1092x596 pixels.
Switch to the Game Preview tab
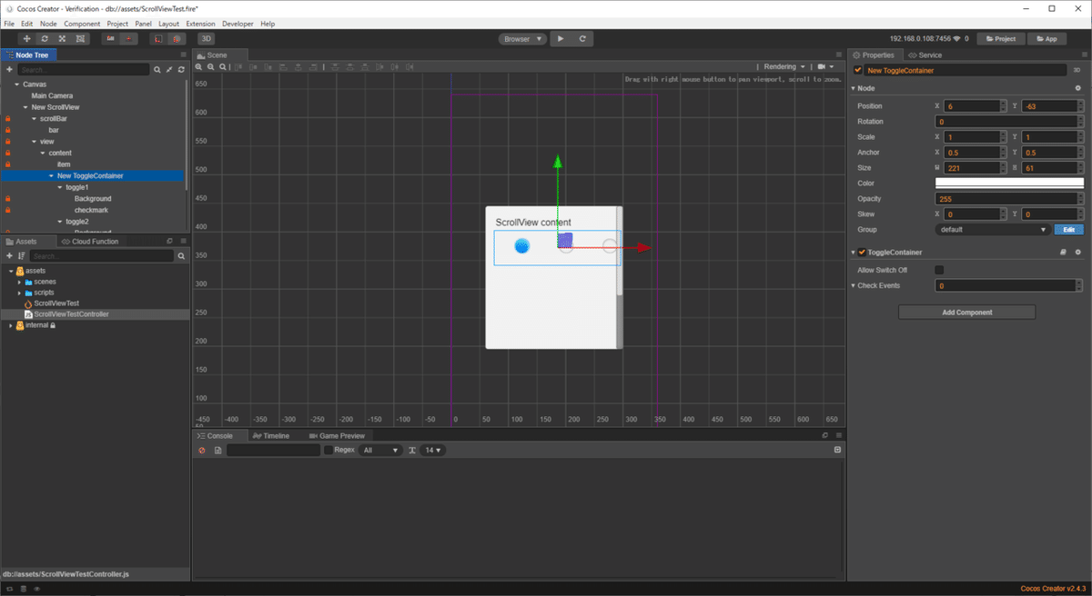(337, 436)
